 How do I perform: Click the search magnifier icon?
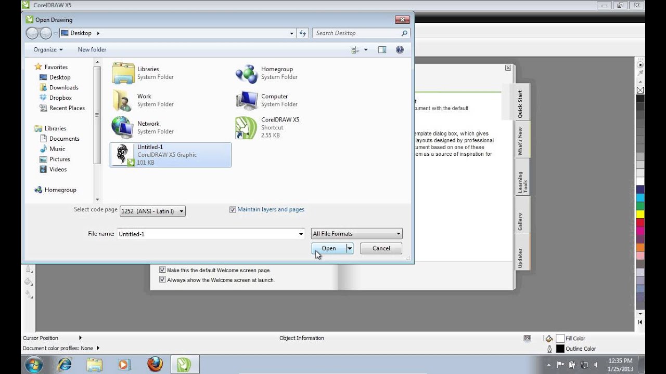tap(404, 33)
